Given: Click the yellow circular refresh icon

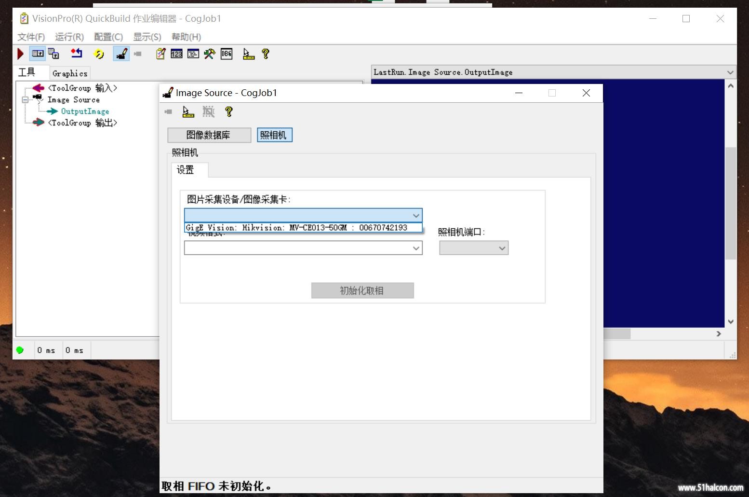Looking at the screenshot, I should point(99,54).
